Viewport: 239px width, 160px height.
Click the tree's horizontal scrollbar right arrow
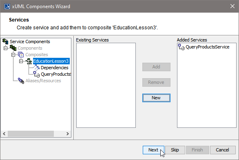68,134
